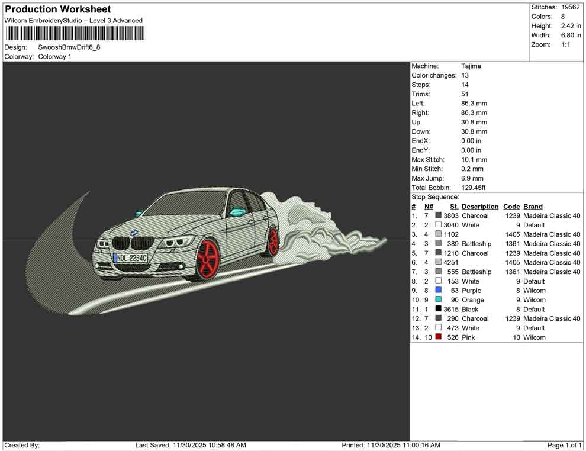Click the Black swatch in row 11

(x=438, y=310)
